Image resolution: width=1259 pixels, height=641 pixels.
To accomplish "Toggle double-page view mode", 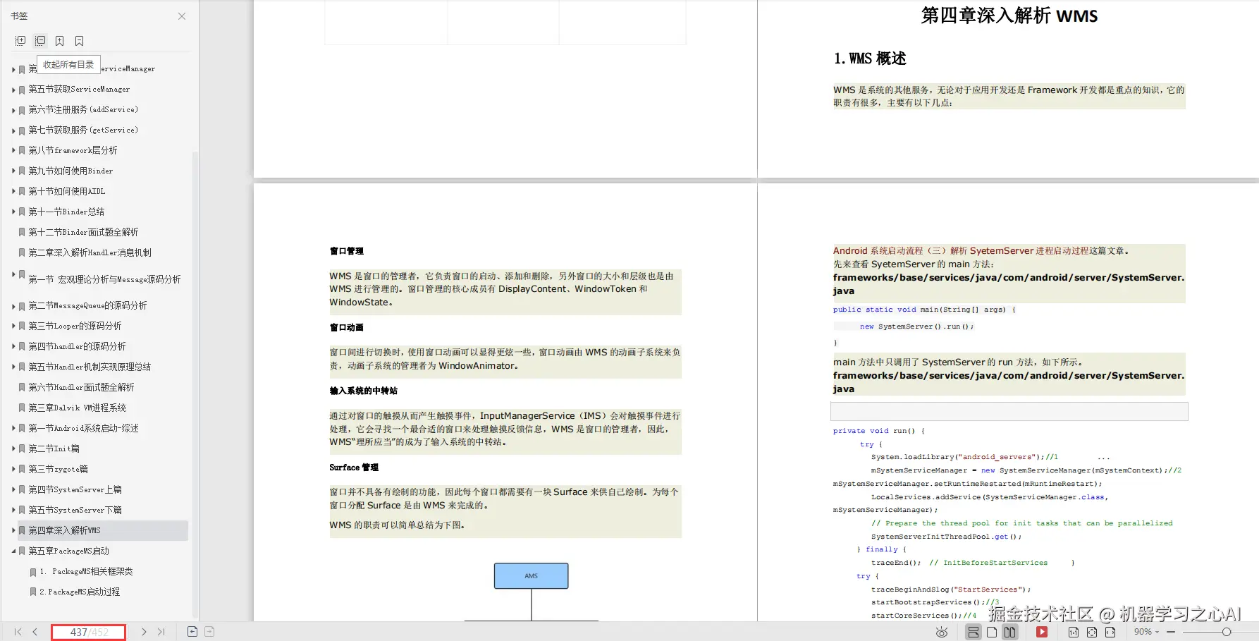I will click(1010, 632).
